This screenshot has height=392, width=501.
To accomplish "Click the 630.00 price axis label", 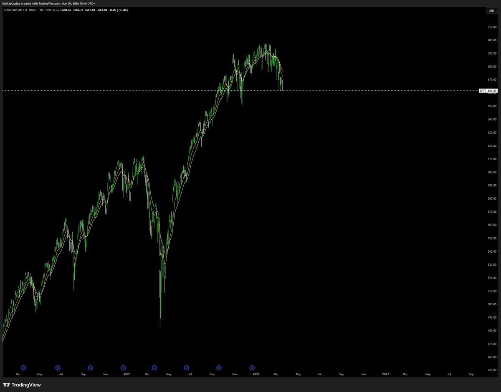I will (491, 133).
